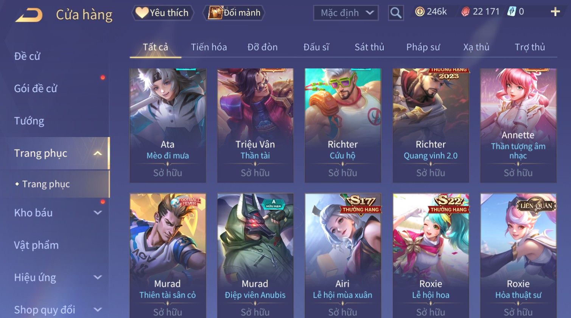Screen dimensions: 571x318
Task: Open Yêu thích heart favorites
Action: 163,13
